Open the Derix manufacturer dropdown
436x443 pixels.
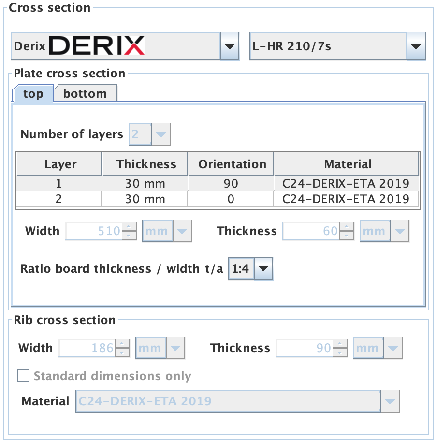tap(229, 46)
